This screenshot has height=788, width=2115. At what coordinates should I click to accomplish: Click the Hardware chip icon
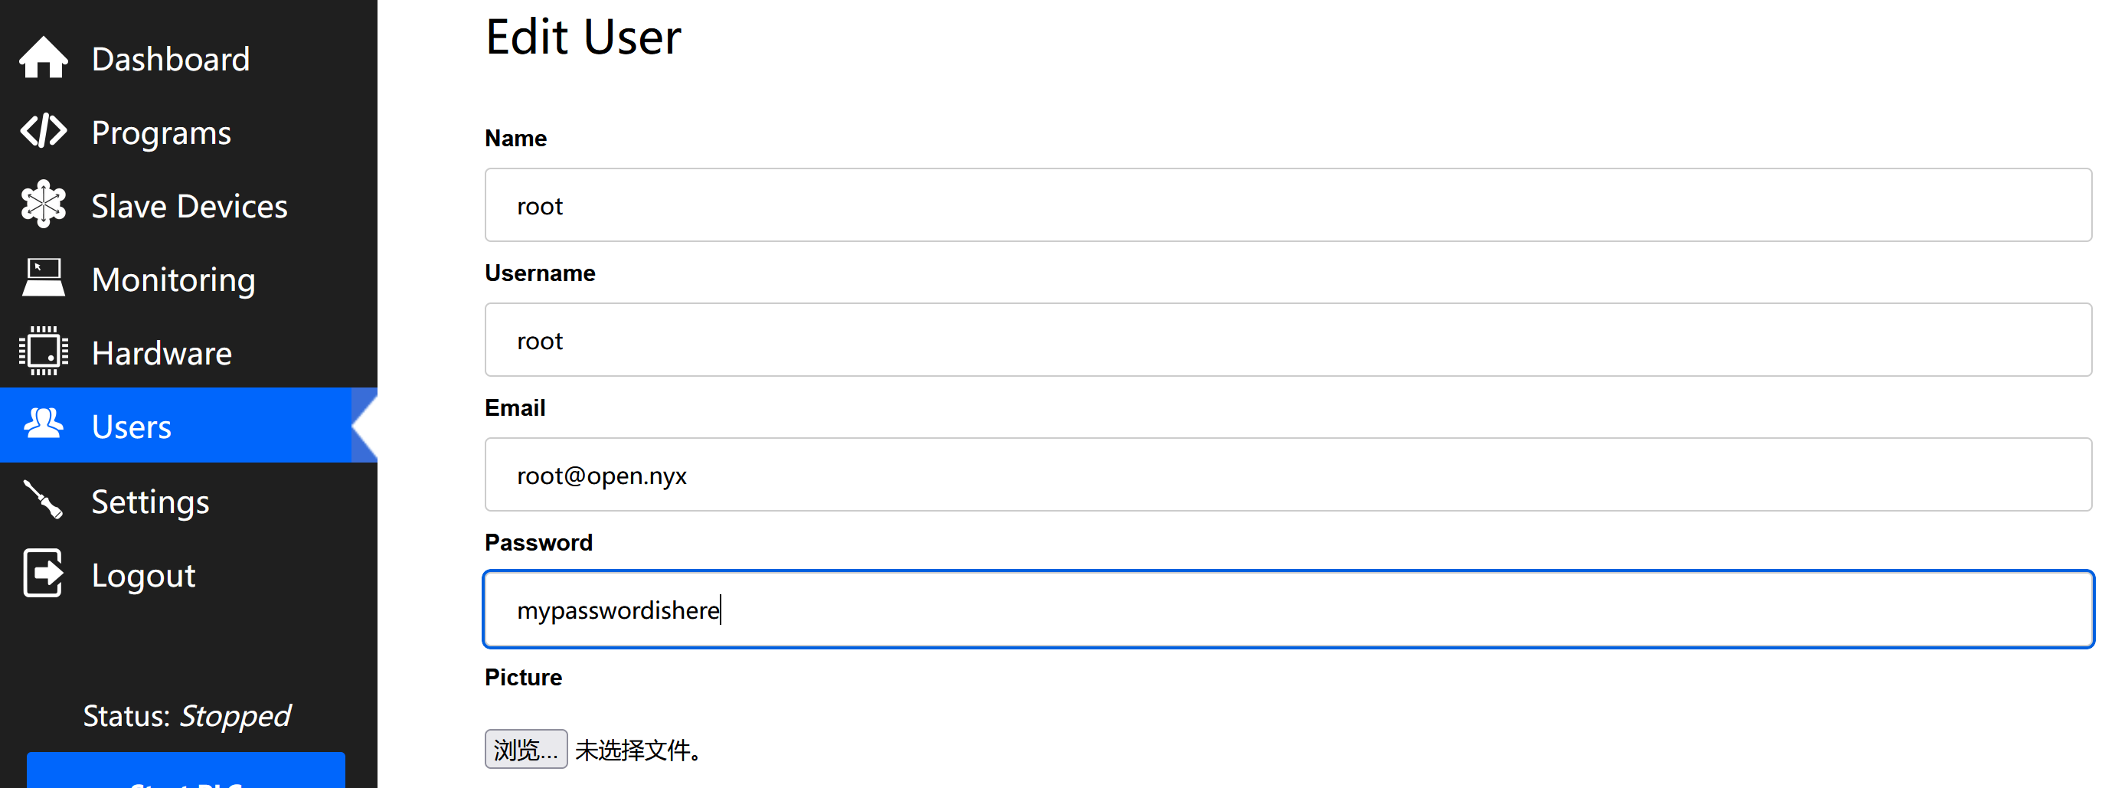coord(43,351)
